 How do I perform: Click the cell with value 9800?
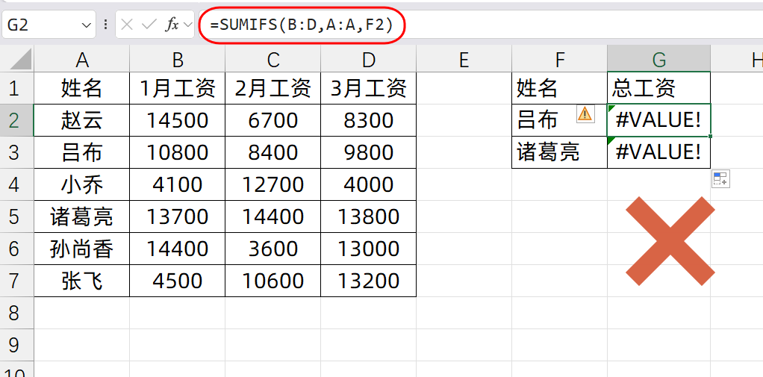pos(368,152)
